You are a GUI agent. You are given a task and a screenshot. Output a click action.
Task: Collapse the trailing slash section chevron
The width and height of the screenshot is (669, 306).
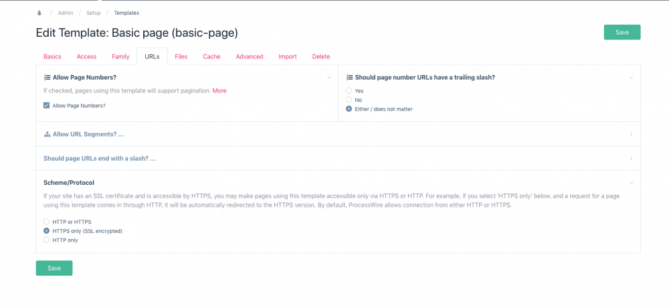pyautogui.click(x=632, y=78)
